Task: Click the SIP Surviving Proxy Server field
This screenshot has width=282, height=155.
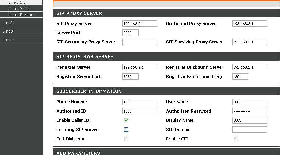Action: [250, 42]
